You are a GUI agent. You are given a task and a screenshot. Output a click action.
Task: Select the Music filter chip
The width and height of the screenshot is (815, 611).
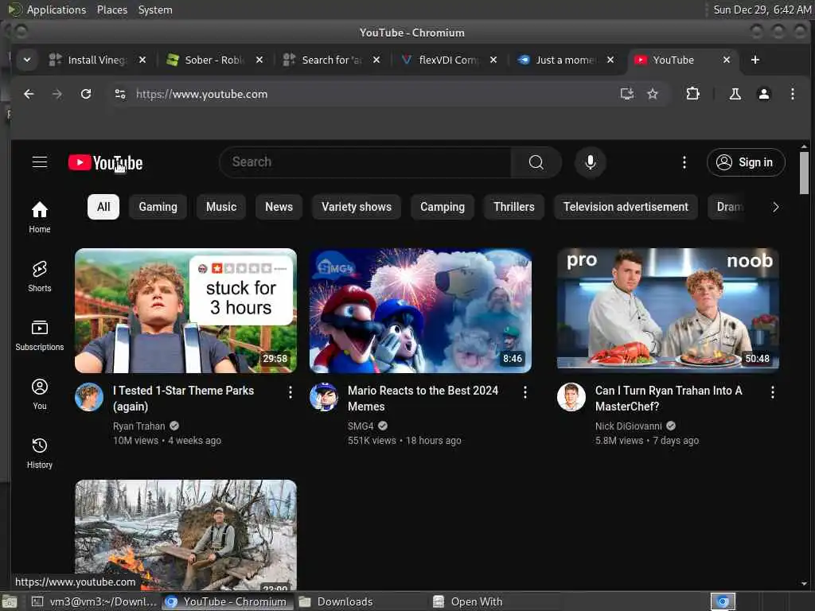point(221,207)
